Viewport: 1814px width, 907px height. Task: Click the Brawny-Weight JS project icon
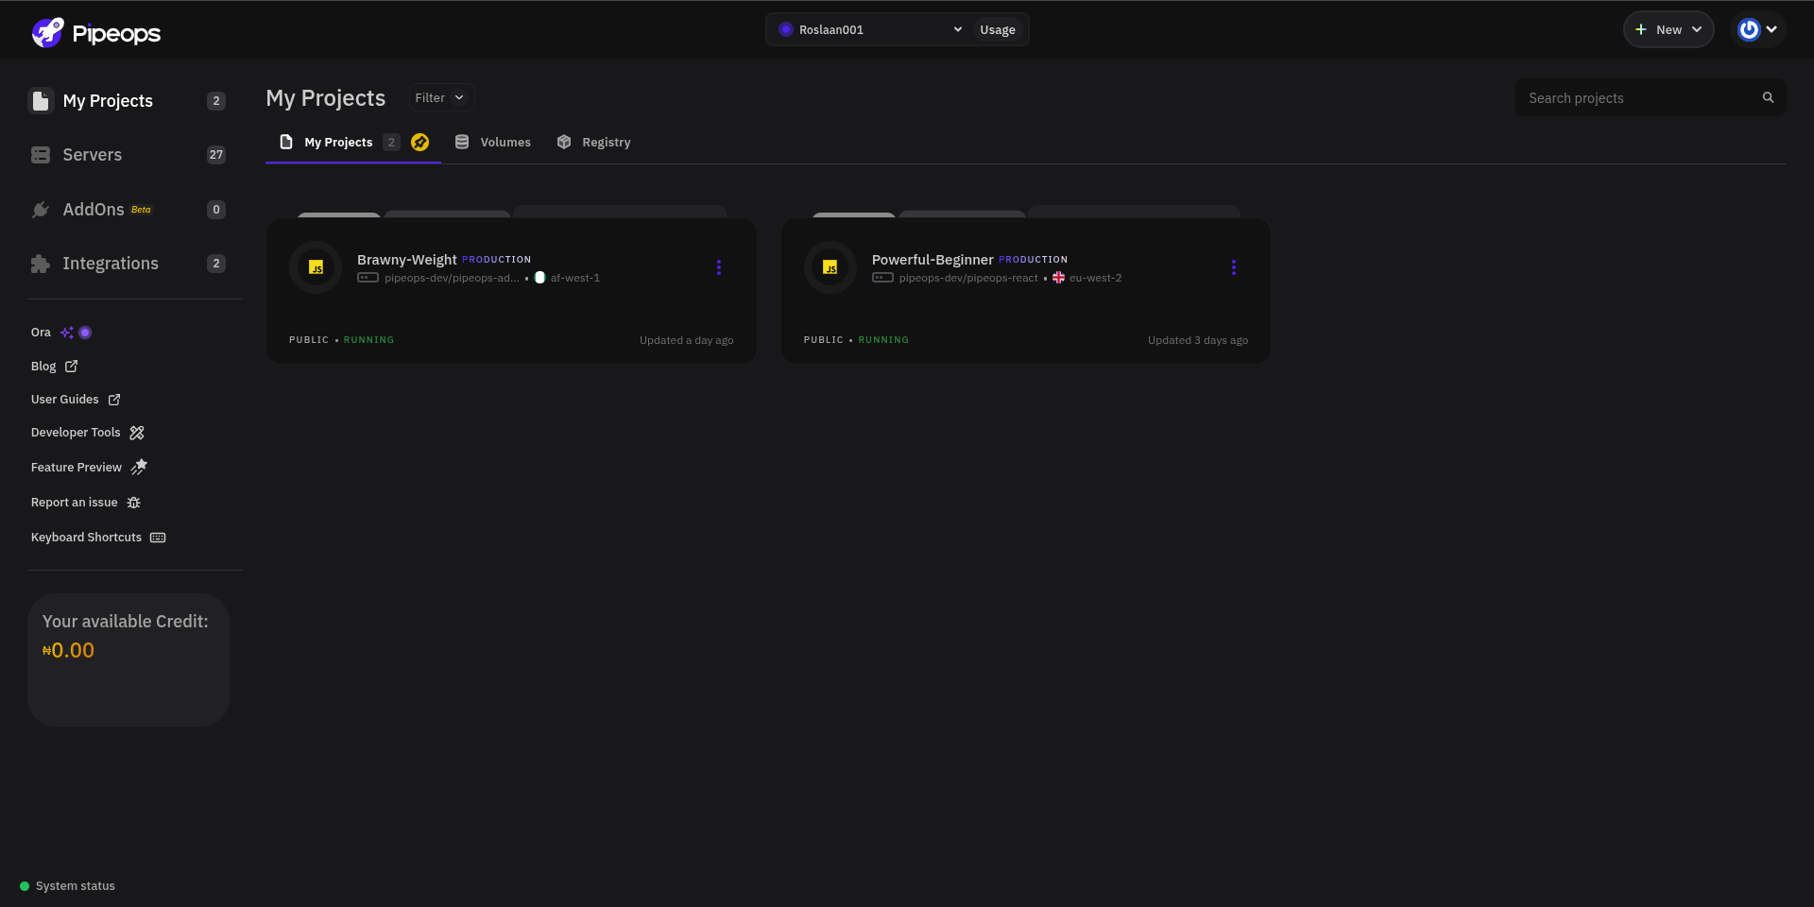tap(316, 267)
